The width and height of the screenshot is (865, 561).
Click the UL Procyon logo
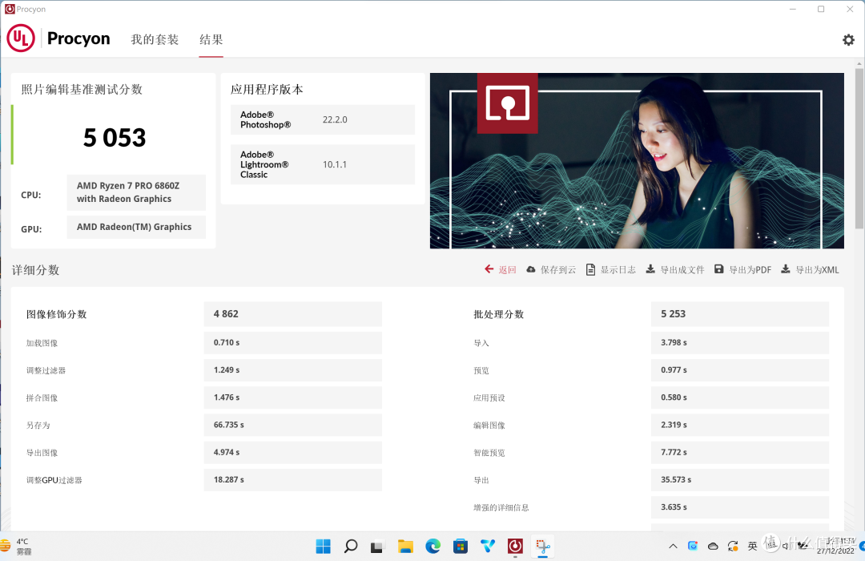click(58, 38)
